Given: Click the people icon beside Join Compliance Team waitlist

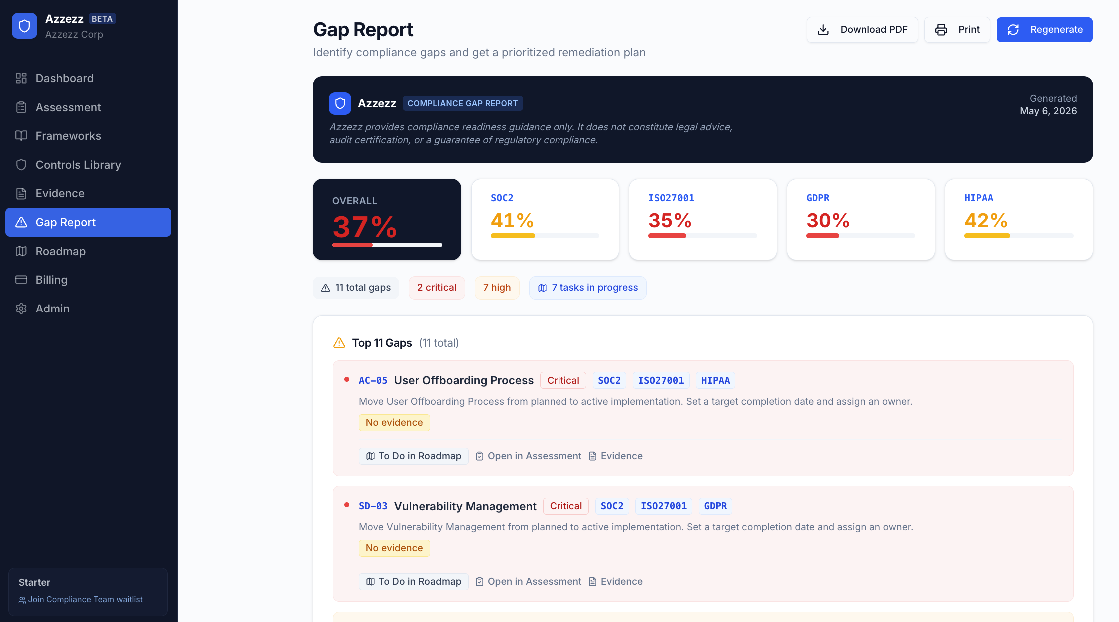Looking at the screenshot, I should point(22,600).
